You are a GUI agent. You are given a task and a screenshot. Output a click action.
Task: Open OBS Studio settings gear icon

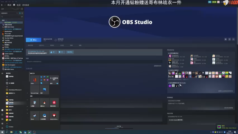point(226,39)
